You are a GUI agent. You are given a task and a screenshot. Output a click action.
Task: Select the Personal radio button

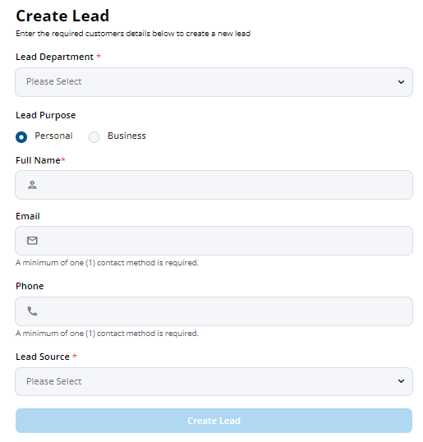(21, 137)
